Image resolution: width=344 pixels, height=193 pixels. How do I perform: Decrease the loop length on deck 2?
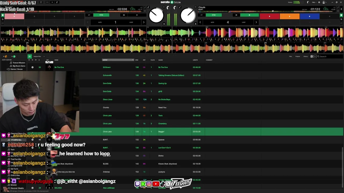[200, 22]
